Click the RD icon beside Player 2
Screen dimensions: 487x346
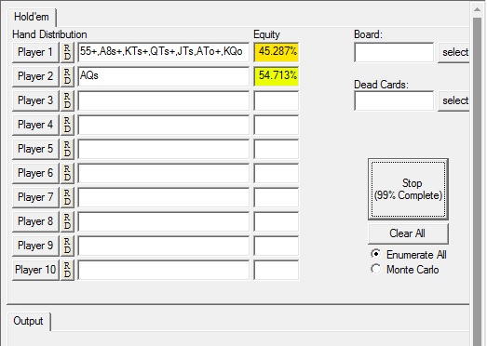pyautogui.click(x=67, y=76)
